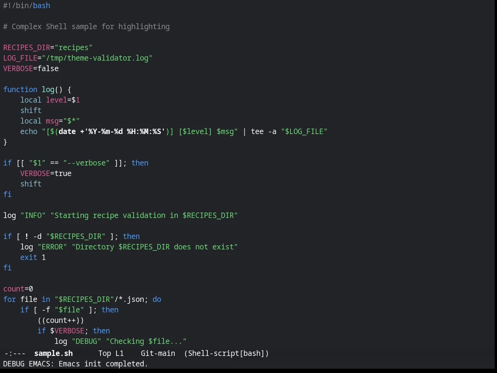The height and width of the screenshot is (373, 497).
Task: Click the VERBOSE=false line
Action: click(31, 68)
